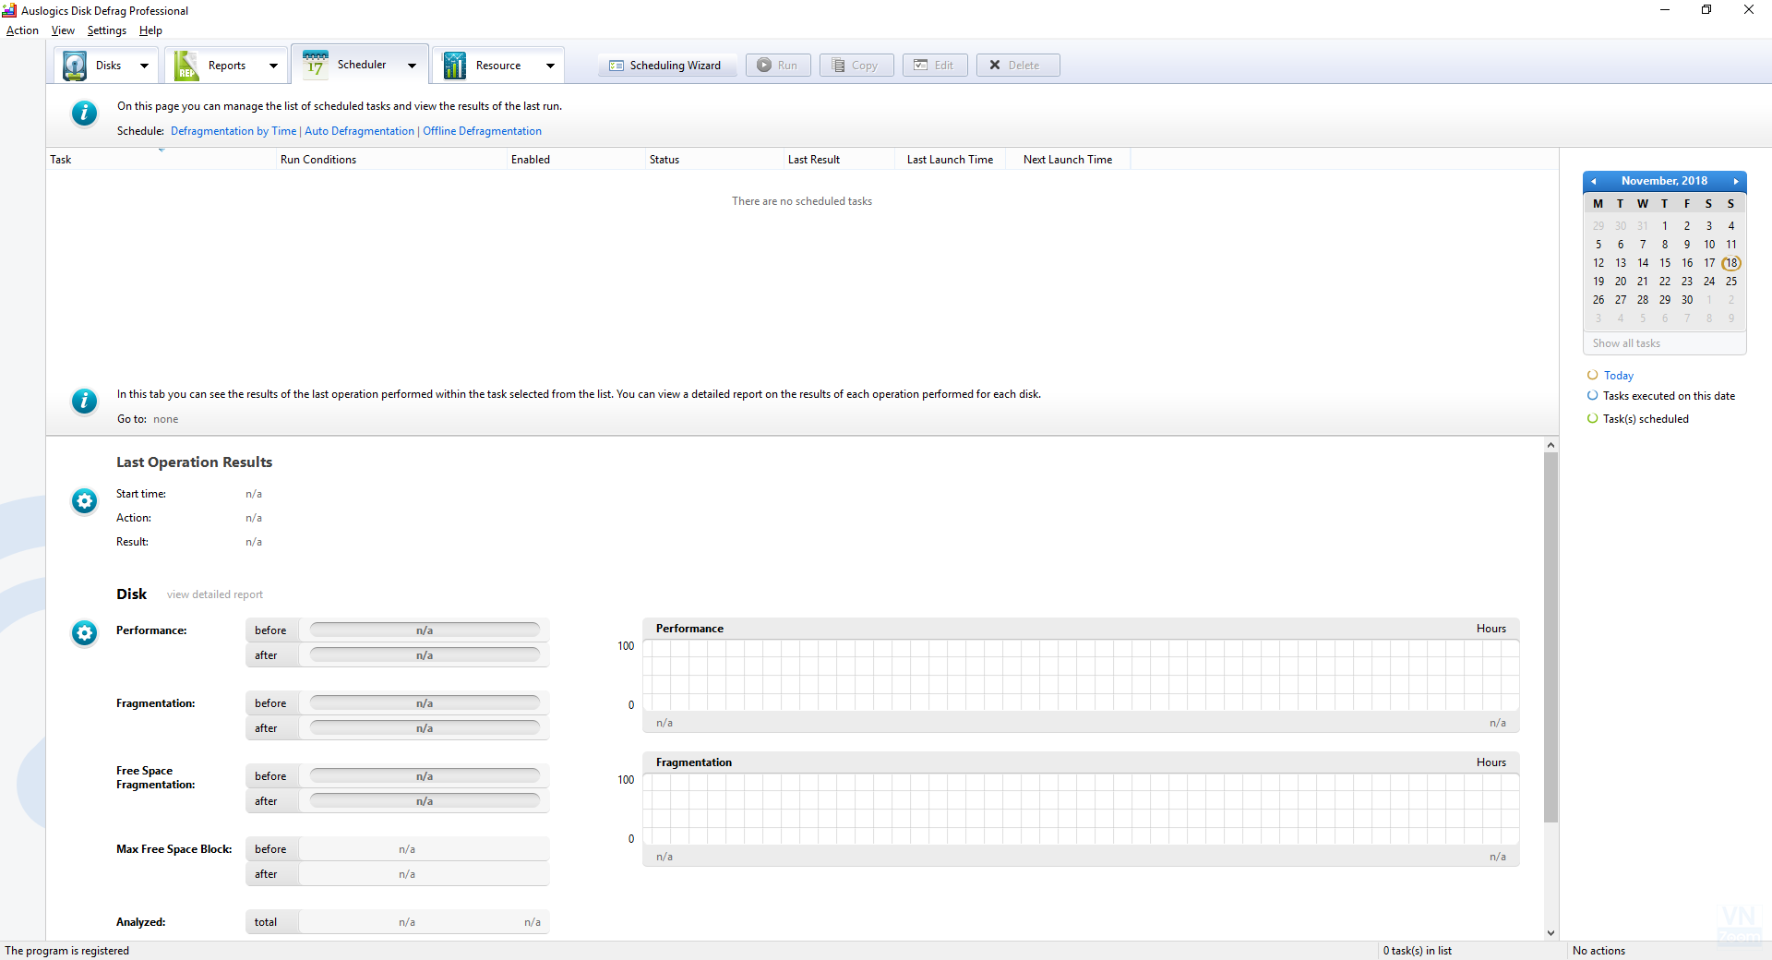Open the Reports section icon

click(x=186, y=66)
